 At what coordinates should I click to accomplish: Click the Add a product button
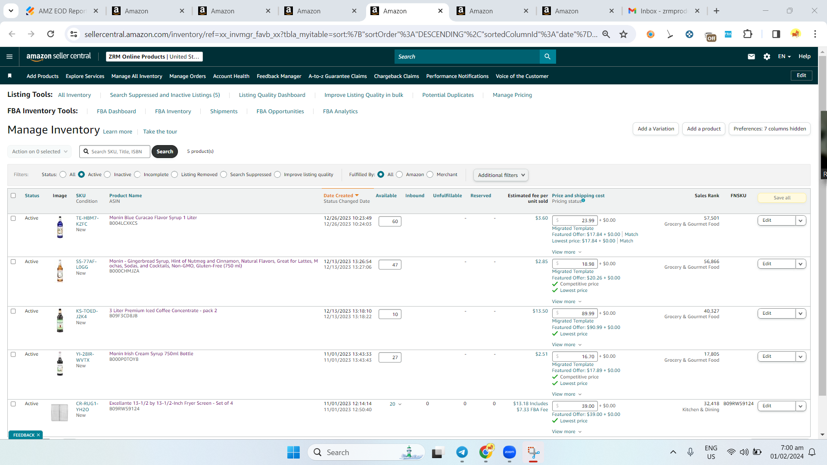pyautogui.click(x=704, y=129)
